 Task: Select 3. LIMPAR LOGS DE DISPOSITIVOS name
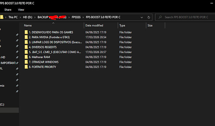point(55,42)
